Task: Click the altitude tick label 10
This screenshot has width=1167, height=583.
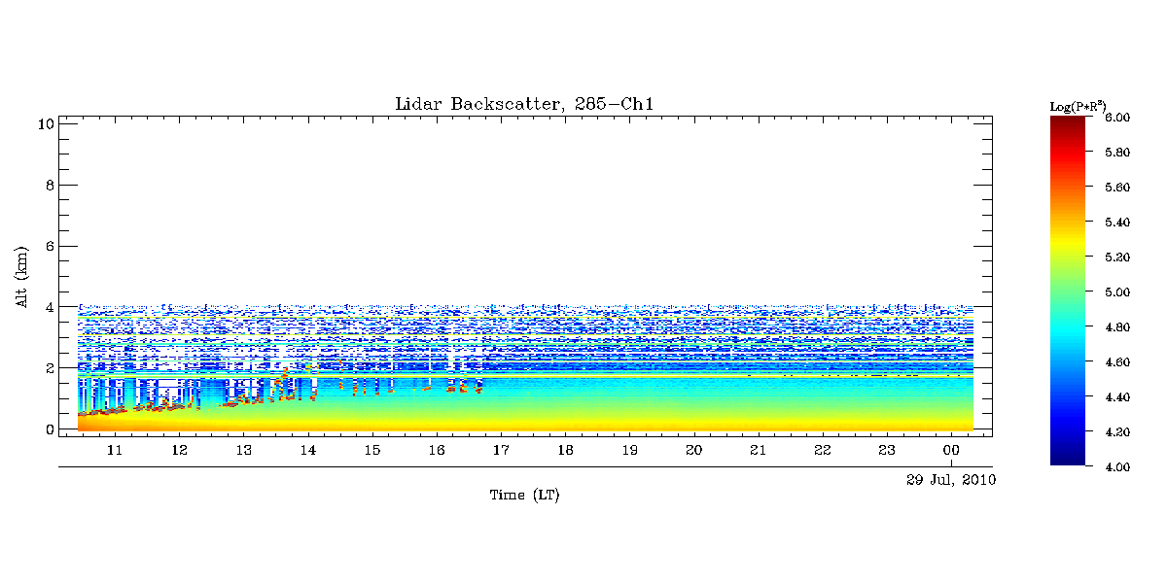Action: pos(44,123)
